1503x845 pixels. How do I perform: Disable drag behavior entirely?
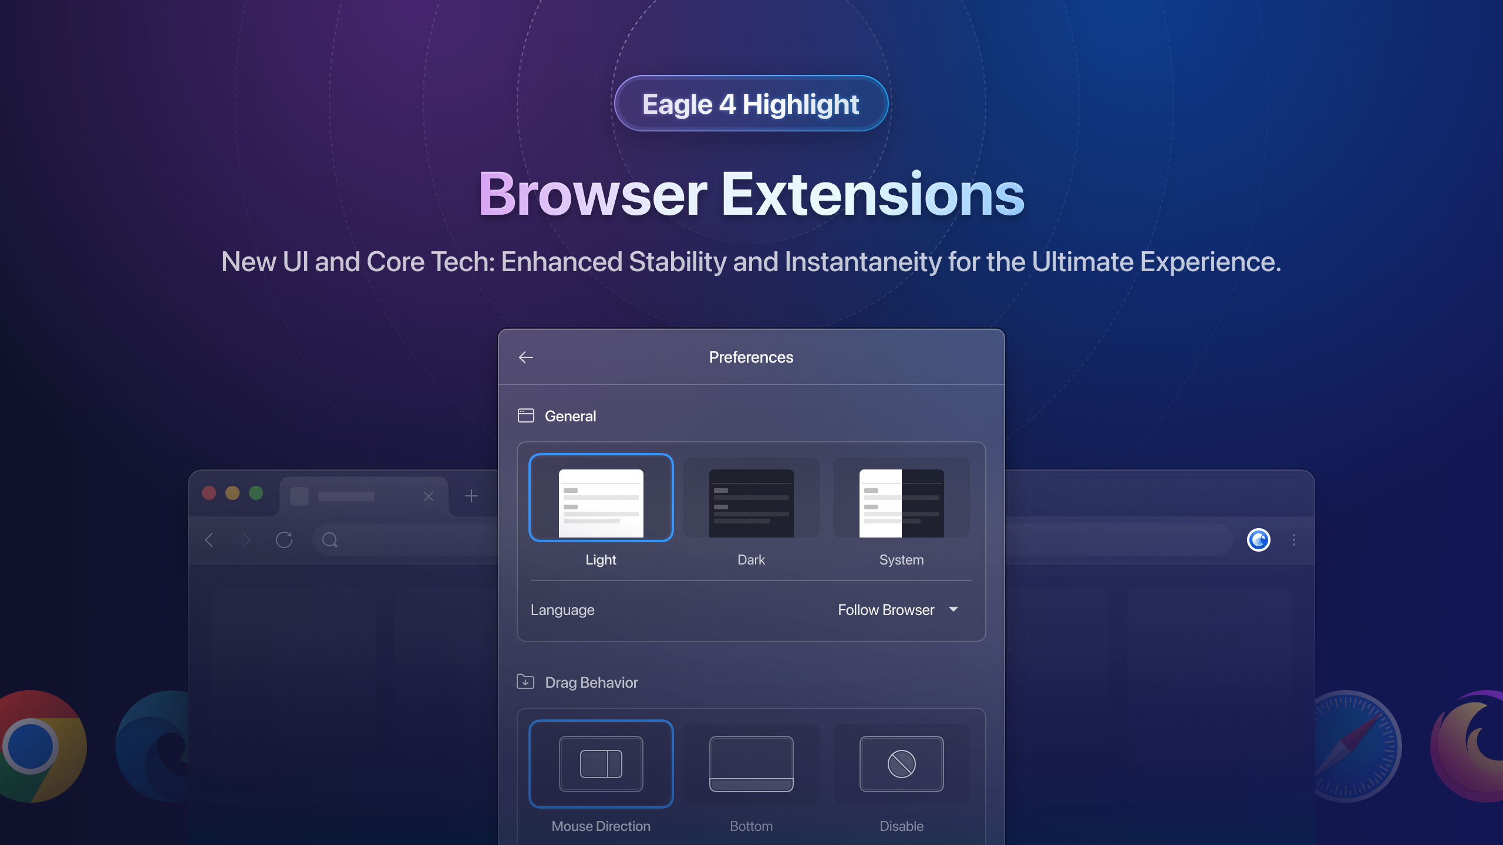click(901, 763)
